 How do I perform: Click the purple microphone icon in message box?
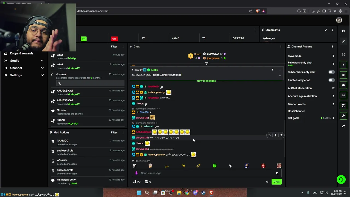(136, 173)
